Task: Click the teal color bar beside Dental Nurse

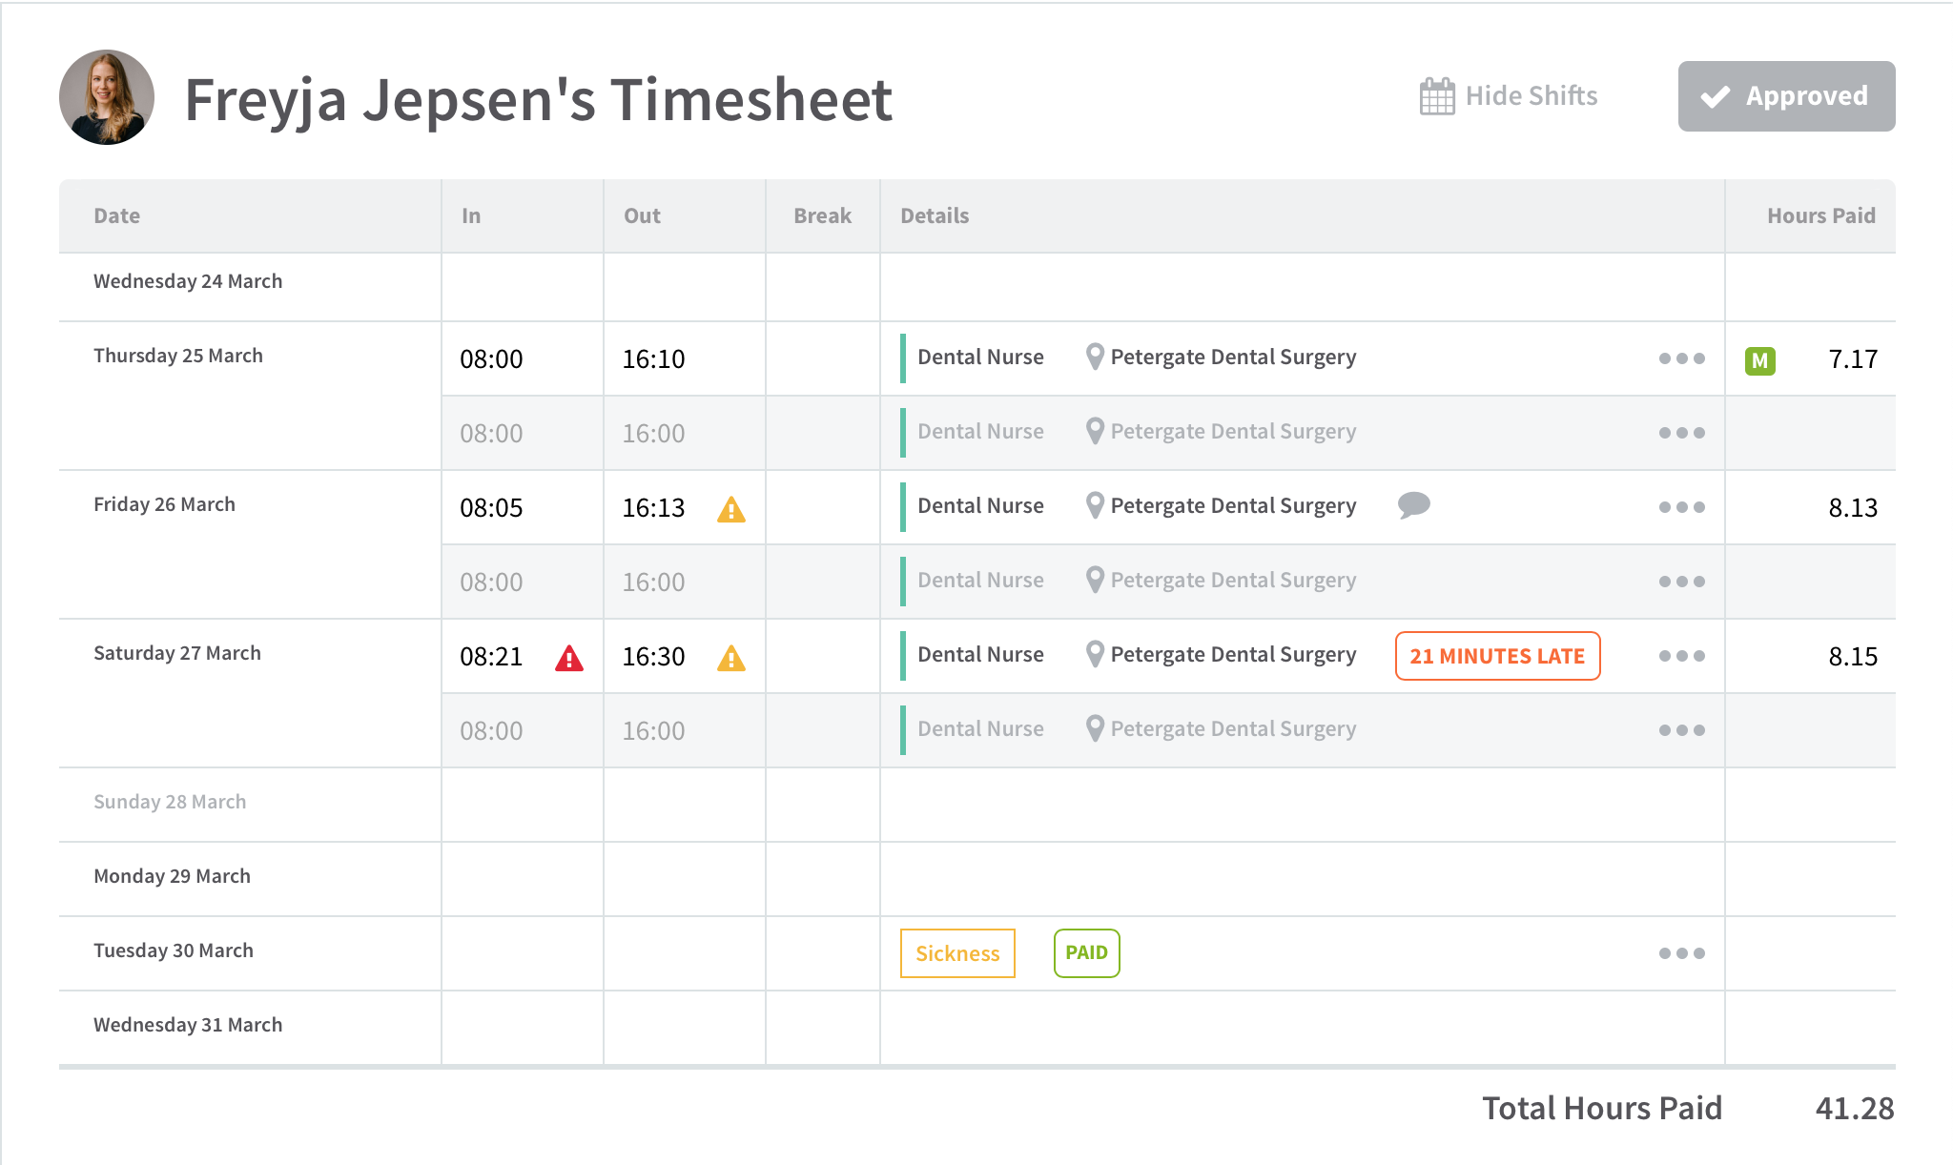Action: [x=902, y=357]
